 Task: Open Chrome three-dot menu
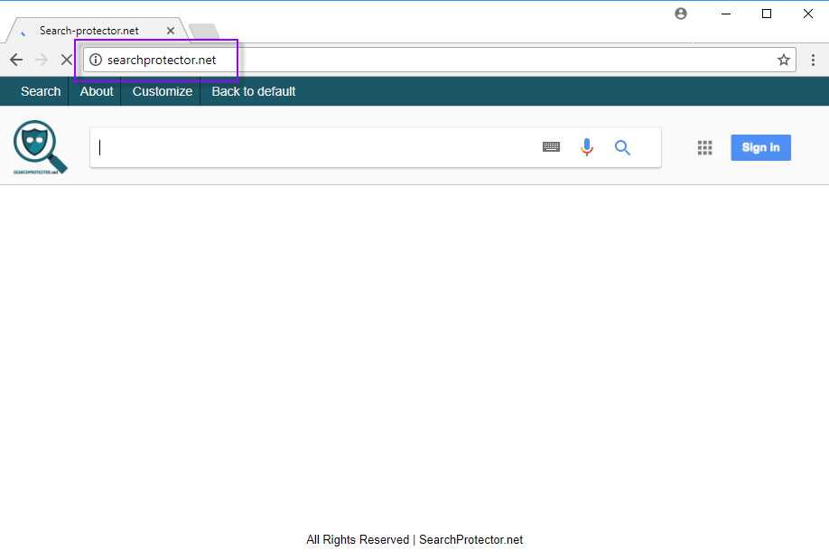pyautogui.click(x=813, y=60)
